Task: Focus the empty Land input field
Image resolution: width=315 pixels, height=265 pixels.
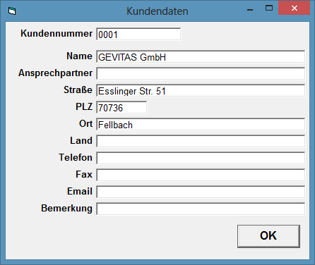Action: (201, 141)
